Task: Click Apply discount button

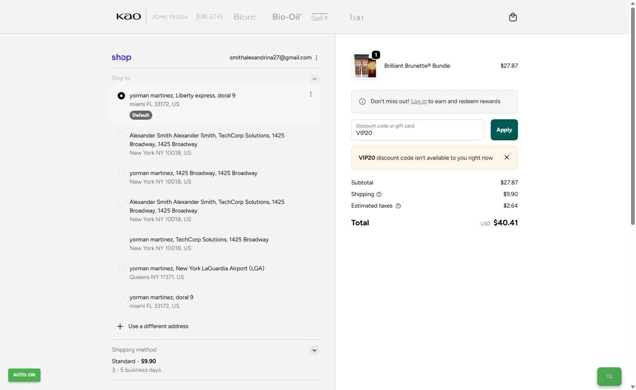Action: point(504,130)
